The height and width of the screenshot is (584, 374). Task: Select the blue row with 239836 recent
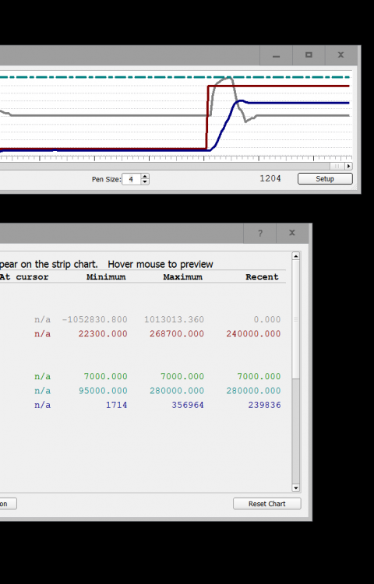[142, 405]
